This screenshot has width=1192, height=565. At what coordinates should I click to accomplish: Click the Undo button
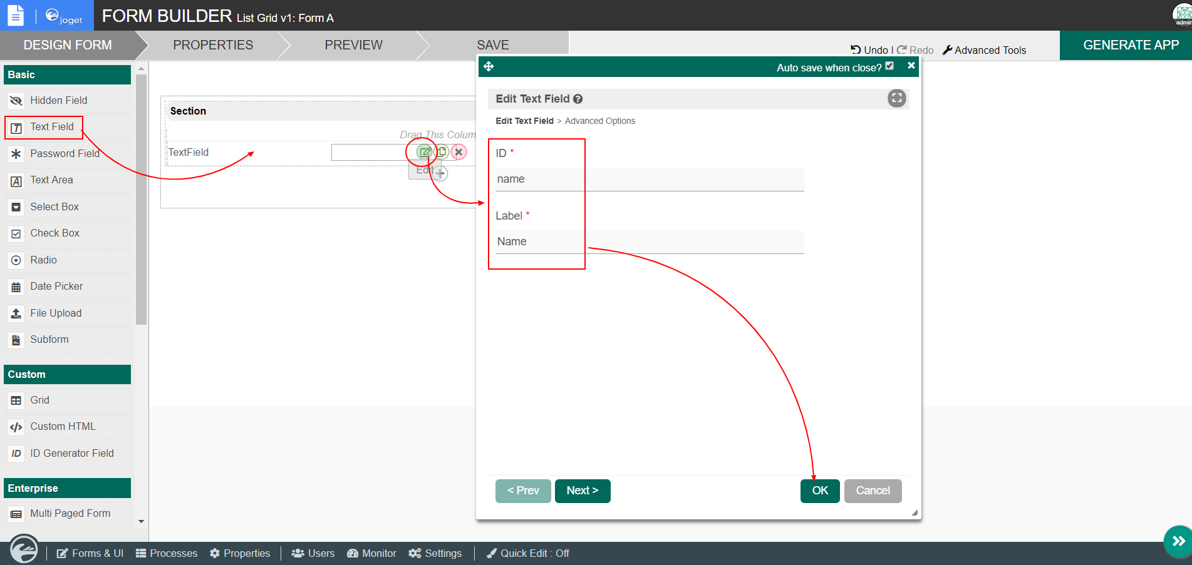point(869,50)
